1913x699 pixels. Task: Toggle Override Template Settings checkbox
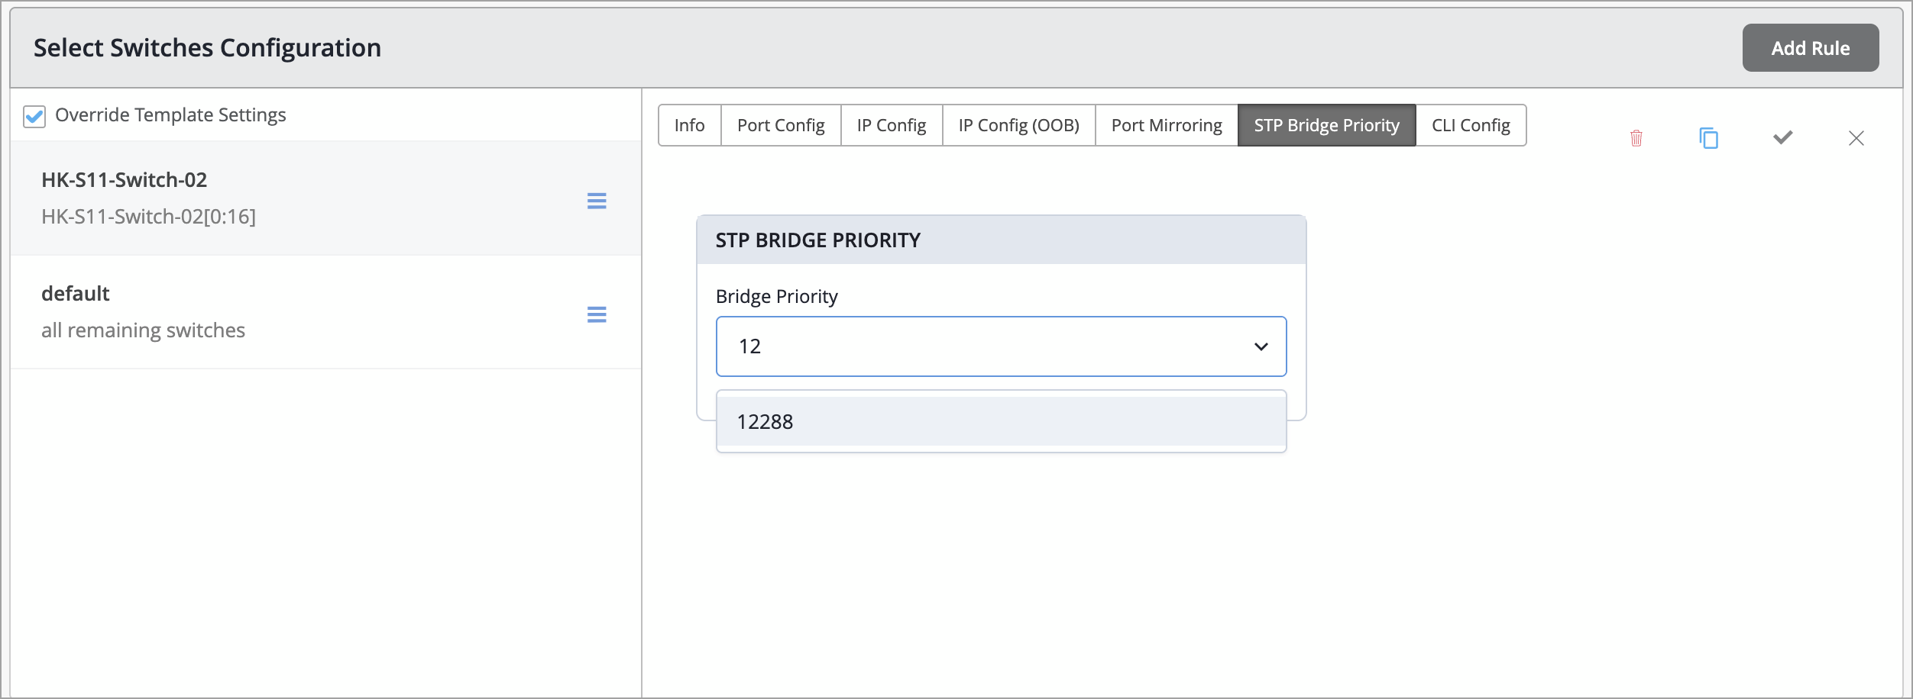pos(34,116)
